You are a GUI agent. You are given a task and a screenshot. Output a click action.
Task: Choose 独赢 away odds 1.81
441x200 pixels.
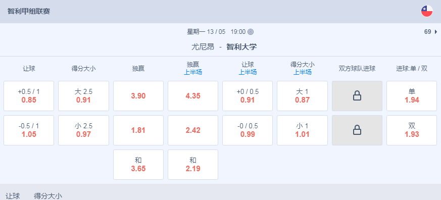[x=138, y=130]
